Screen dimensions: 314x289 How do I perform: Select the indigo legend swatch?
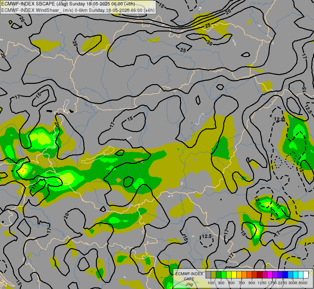(x=280, y=275)
